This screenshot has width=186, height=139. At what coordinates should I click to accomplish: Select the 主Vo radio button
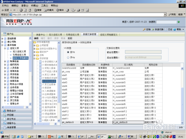(68, 52)
